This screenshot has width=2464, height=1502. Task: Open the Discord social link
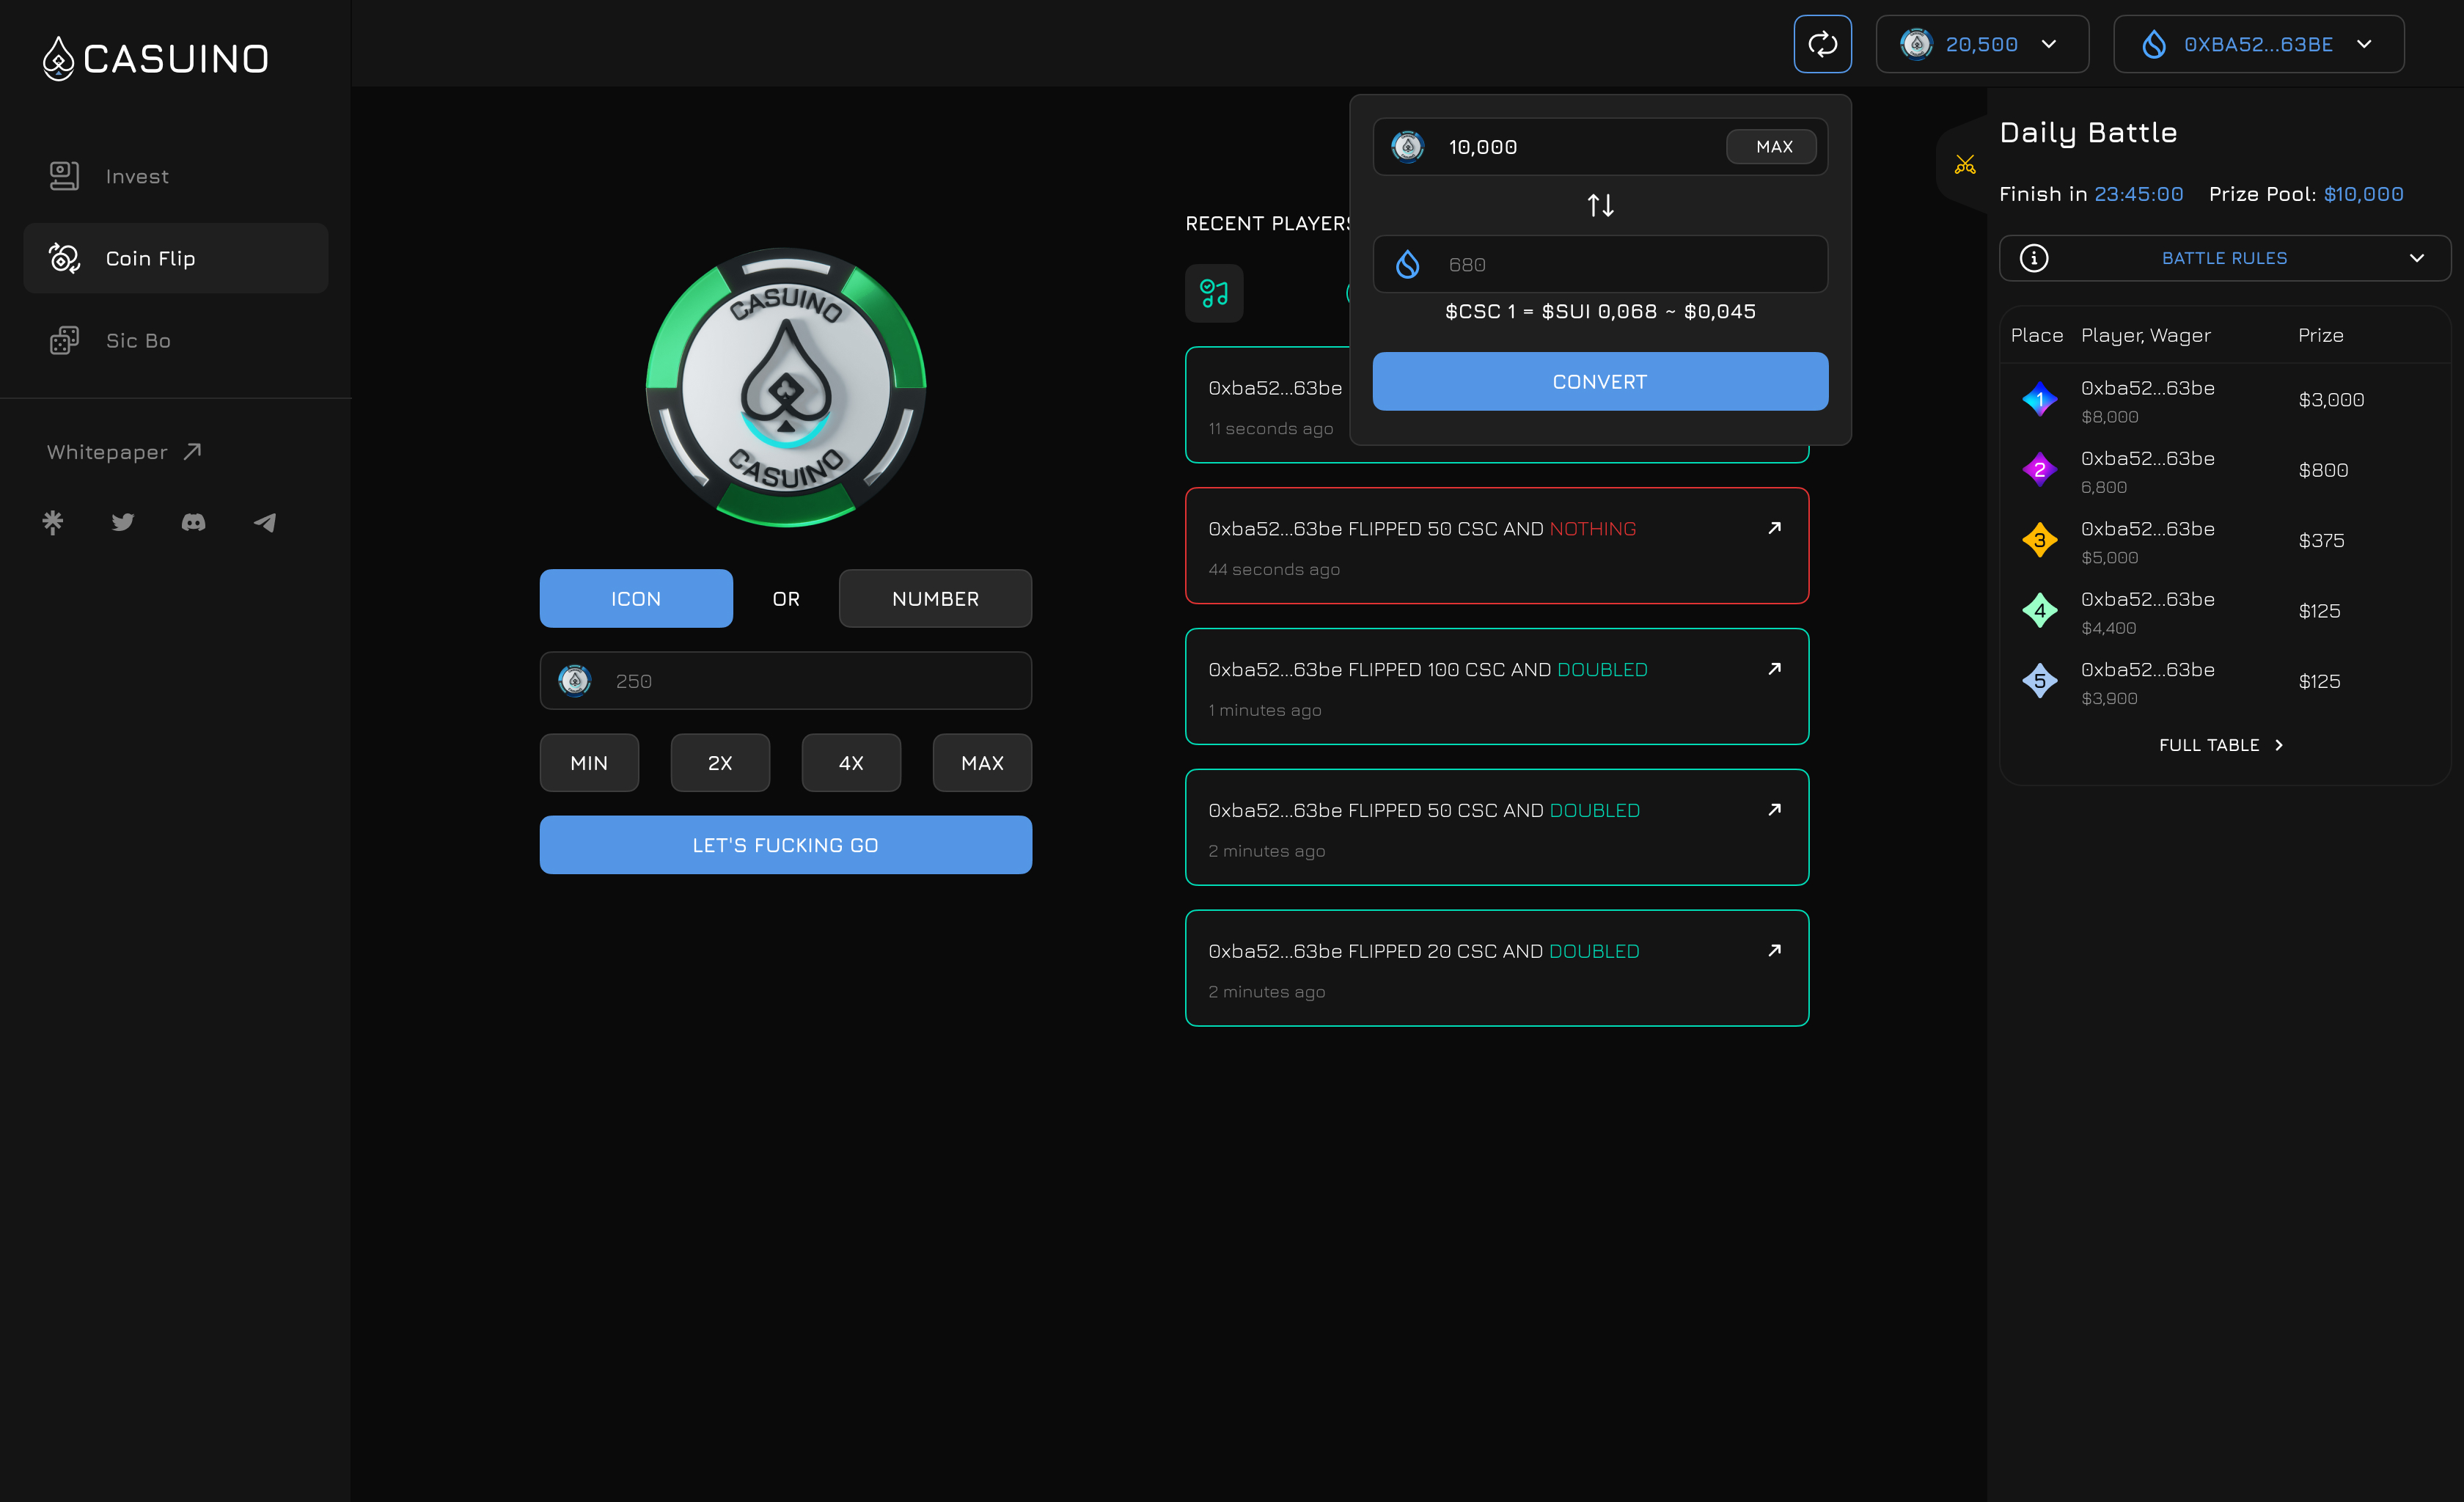tap(193, 522)
